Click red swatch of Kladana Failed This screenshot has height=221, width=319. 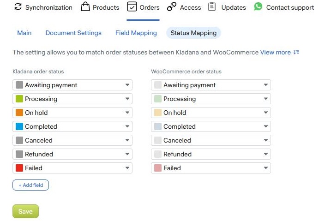click(x=19, y=168)
